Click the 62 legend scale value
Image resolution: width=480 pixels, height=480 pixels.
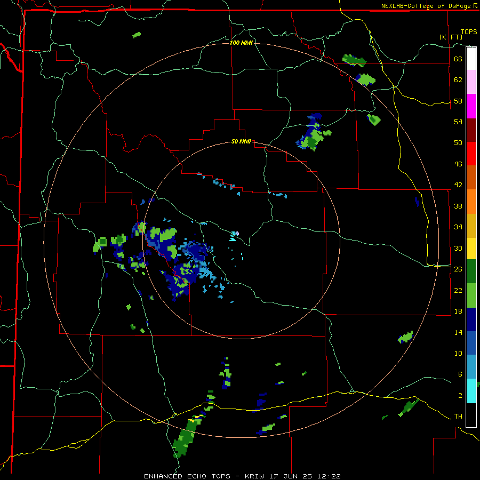tap(458, 80)
